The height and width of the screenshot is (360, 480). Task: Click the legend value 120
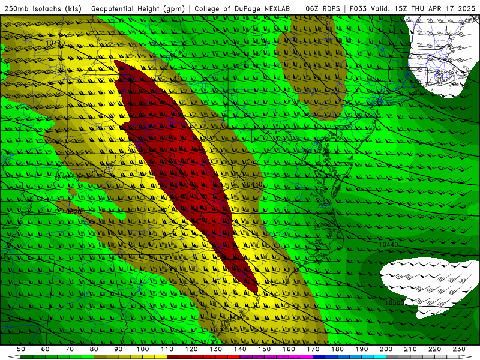191,349
